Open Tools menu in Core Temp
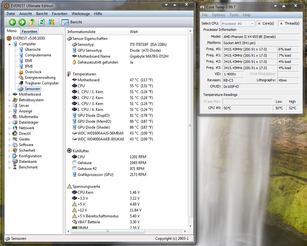This screenshot has height=246, width=307. tap(234, 15)
